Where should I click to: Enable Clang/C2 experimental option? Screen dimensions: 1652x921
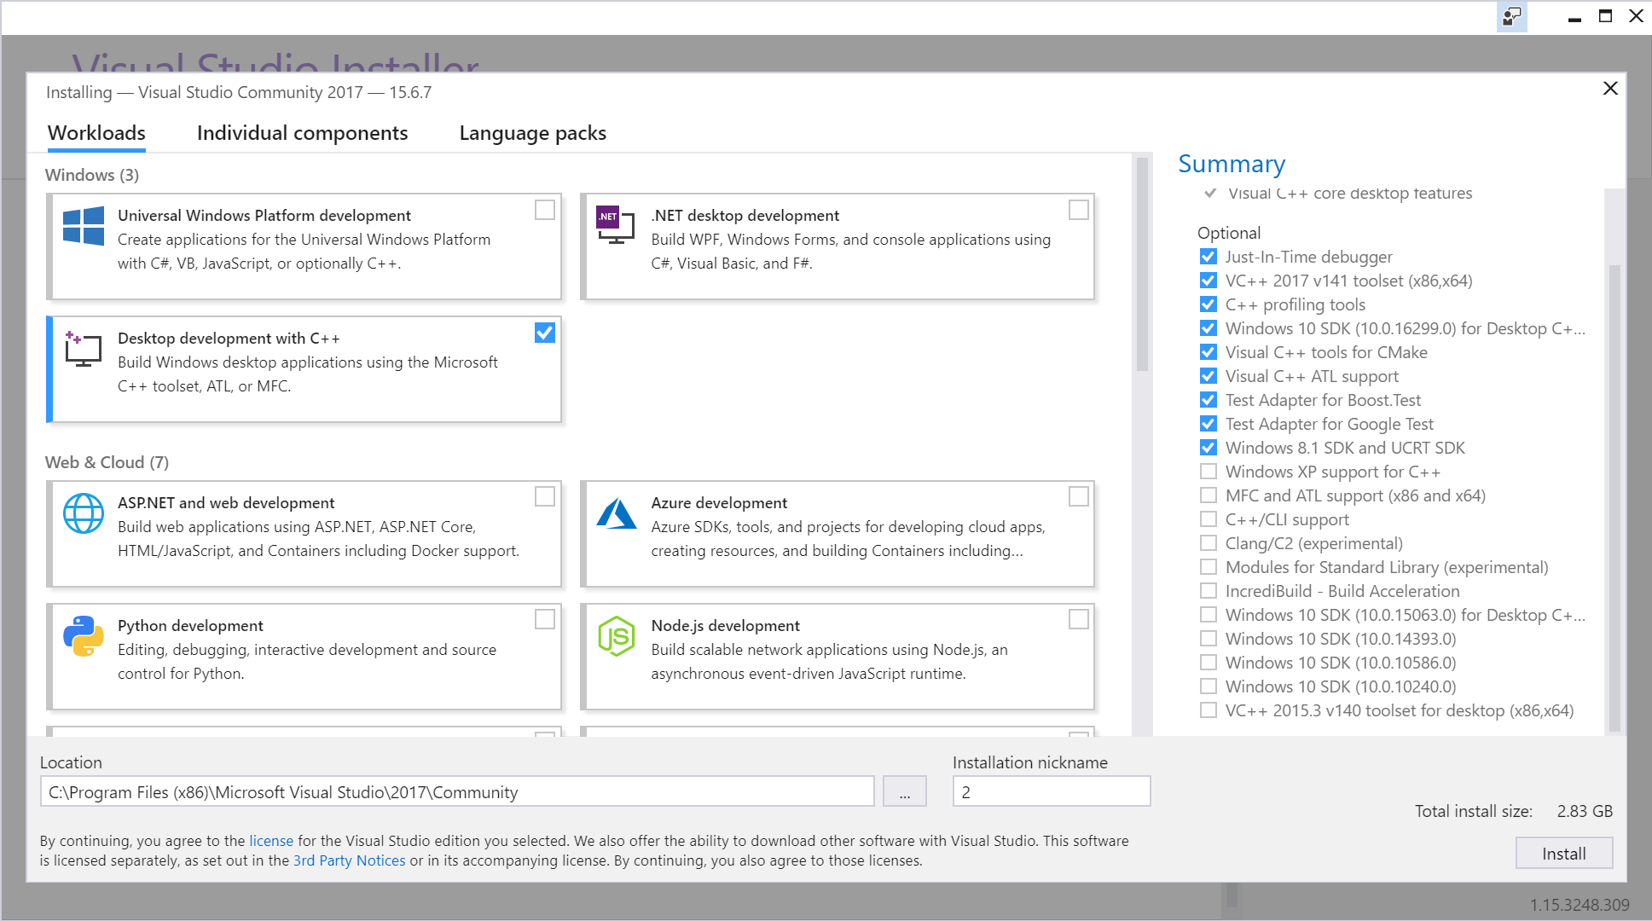pos(1208,543)
